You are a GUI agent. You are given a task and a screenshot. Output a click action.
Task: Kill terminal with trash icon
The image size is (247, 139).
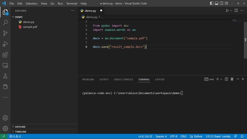tap(232, 79)
